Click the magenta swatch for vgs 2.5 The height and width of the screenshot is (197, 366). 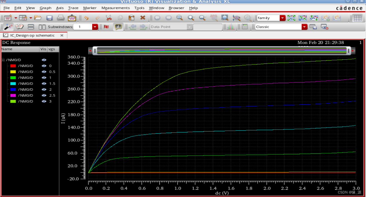(13, 95)
